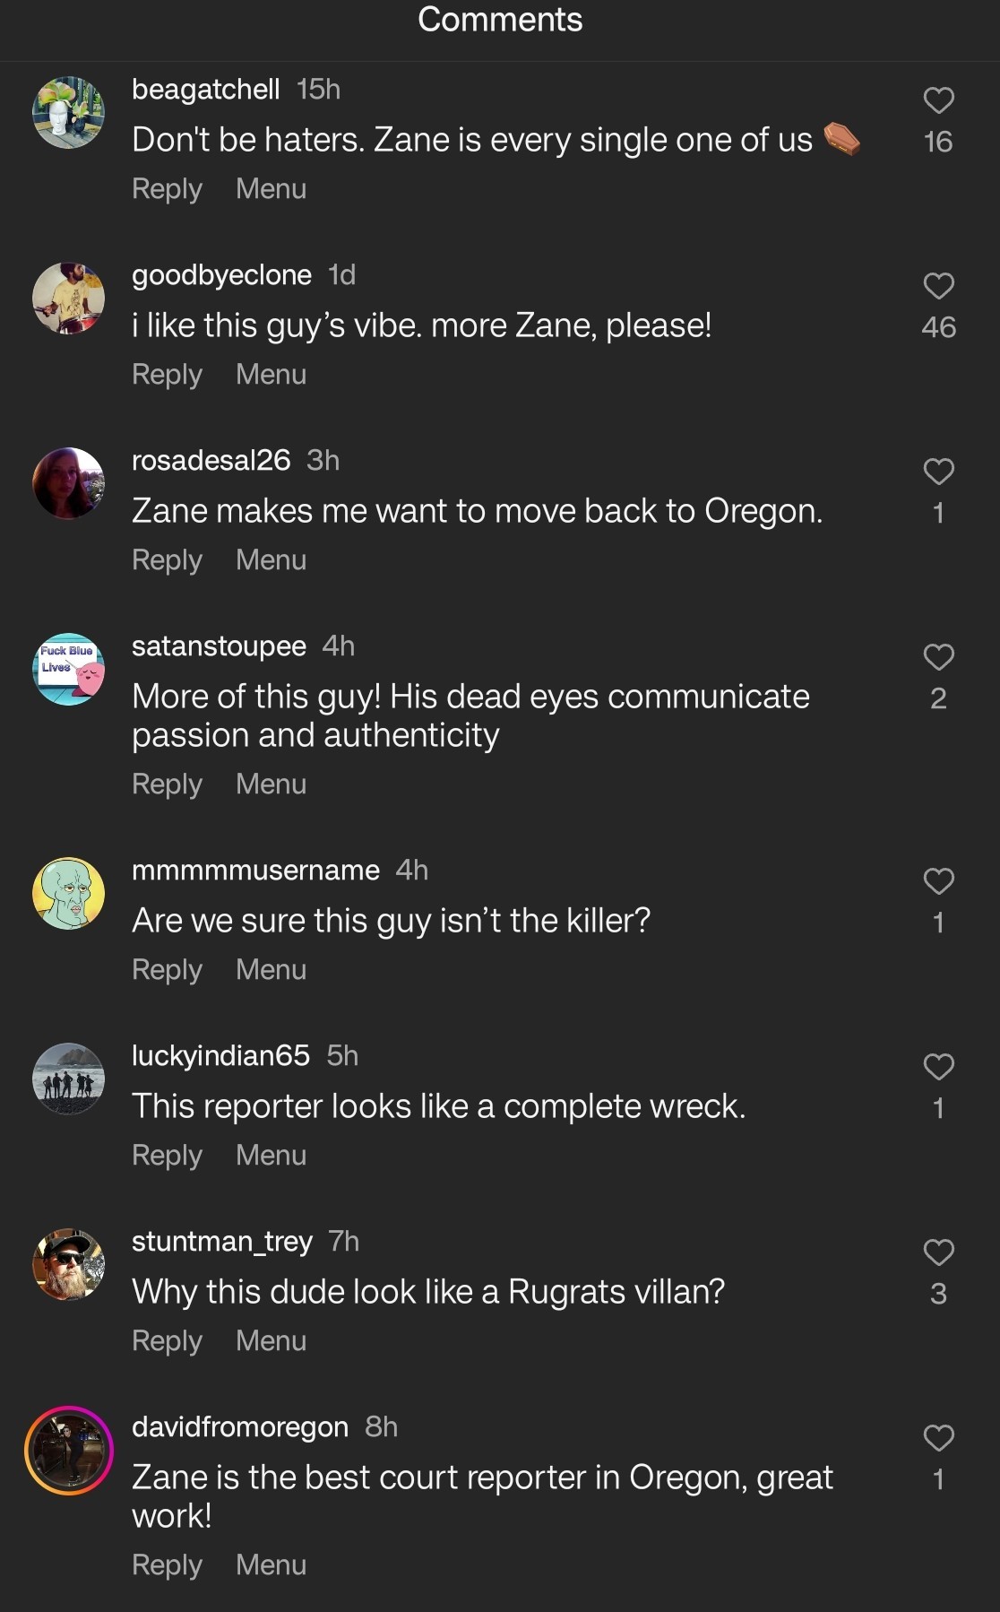Reply to satanstoupee's comment

coord(167,784)
